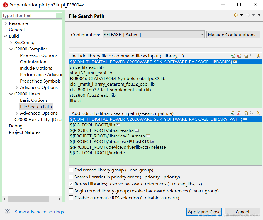Move up selected entry in --library list

252,56
